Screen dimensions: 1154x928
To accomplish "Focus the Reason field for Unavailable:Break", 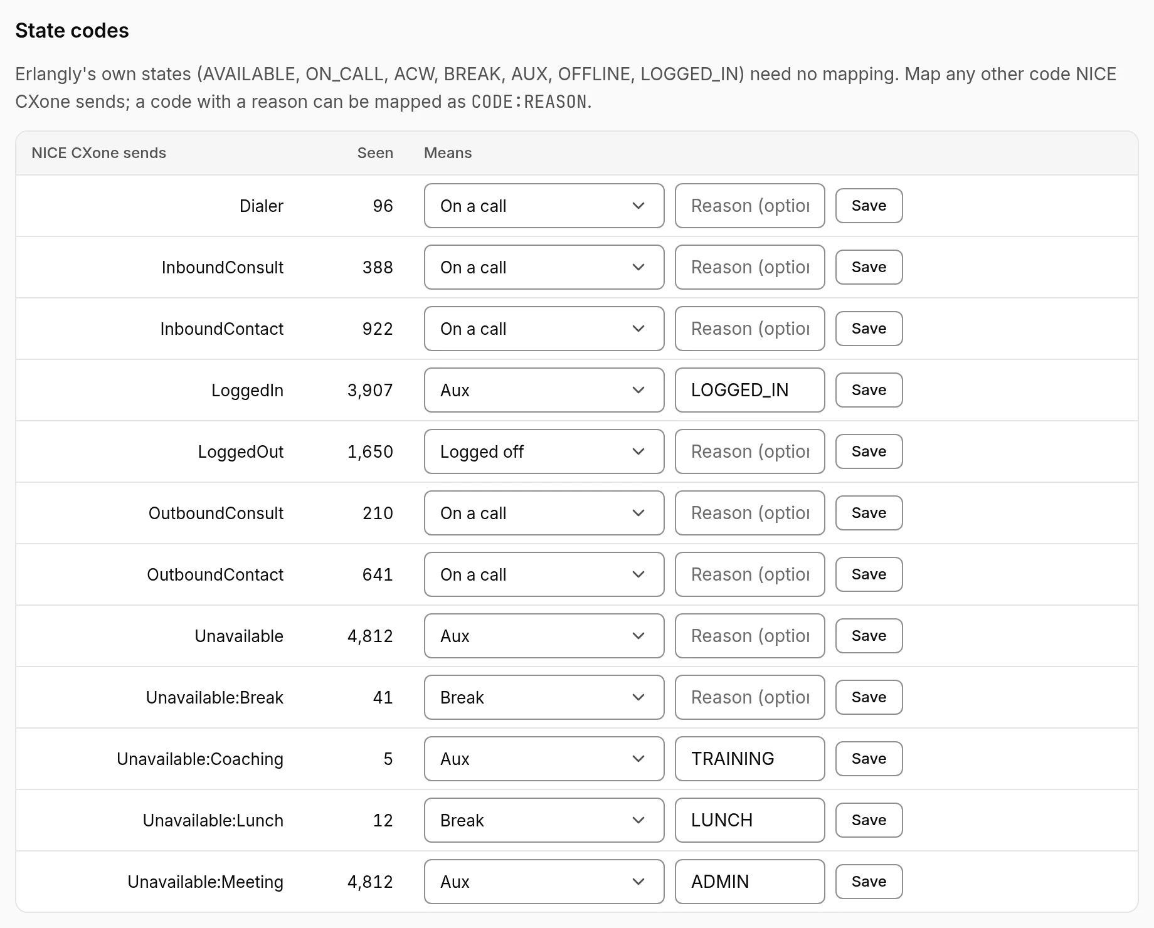I will pos(749,697).
